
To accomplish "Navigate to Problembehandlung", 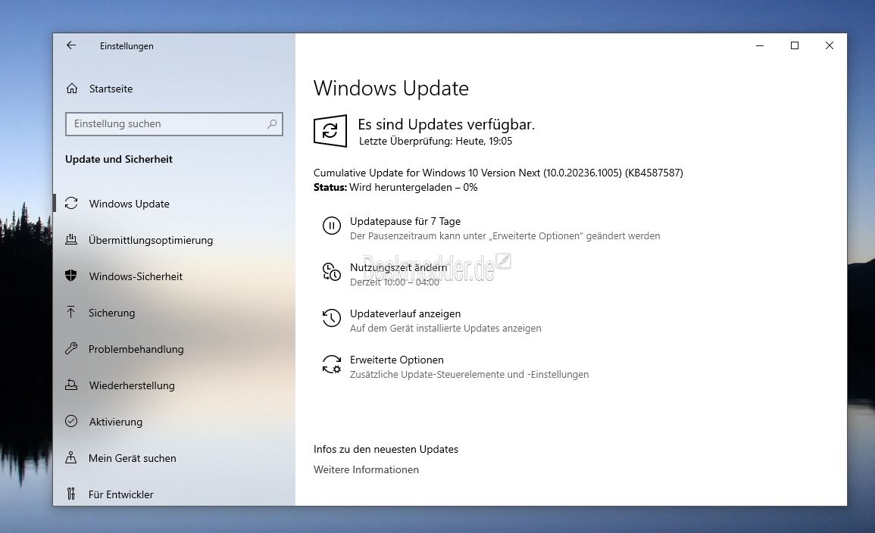I will click(x=136, y=349).
